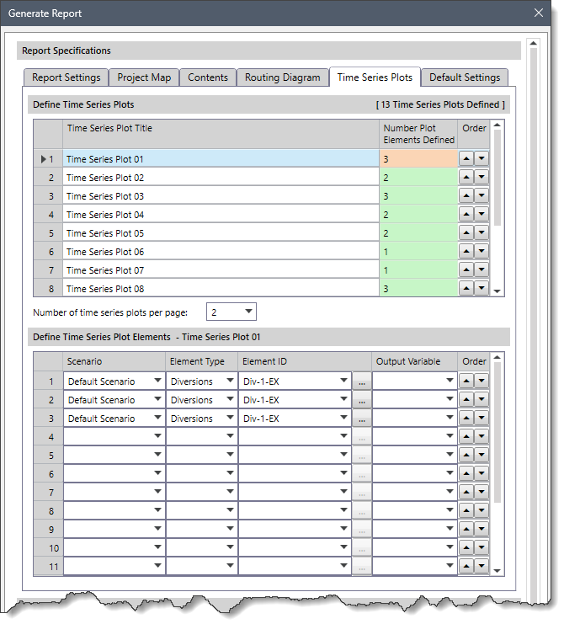Open Scenario dropdown in element row 2
This screenshot has height=624, width=564.
157,399
